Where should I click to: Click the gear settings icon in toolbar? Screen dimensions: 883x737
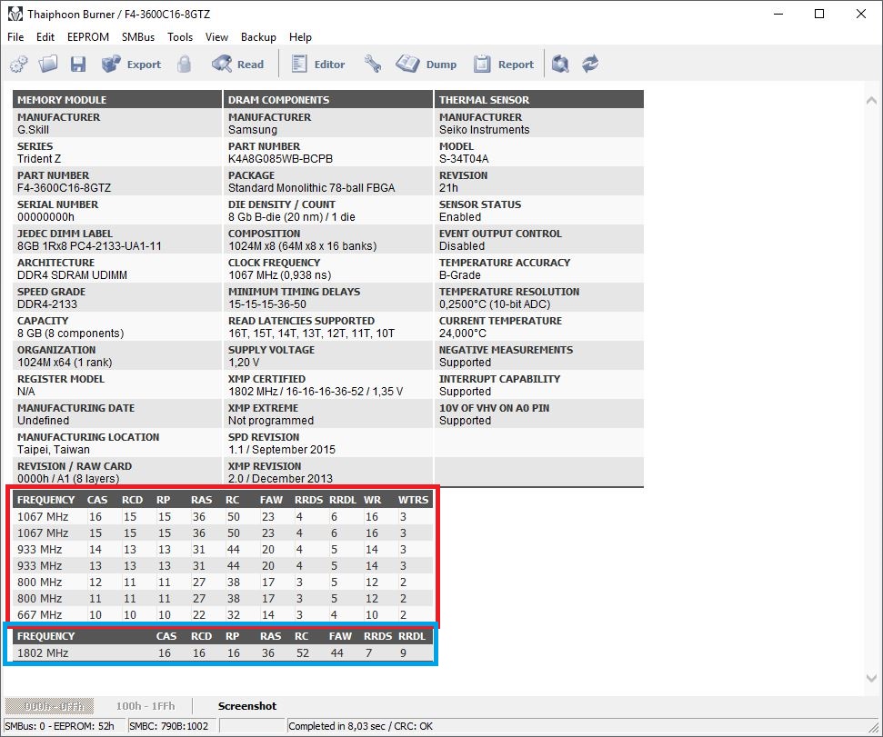coord(18,65)
